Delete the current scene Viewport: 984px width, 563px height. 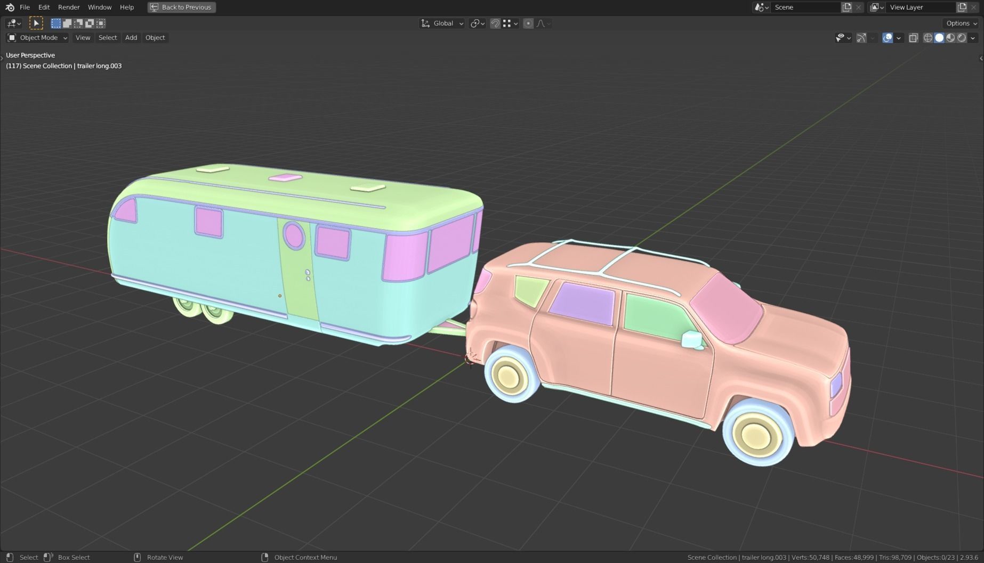tap(858, 7)
